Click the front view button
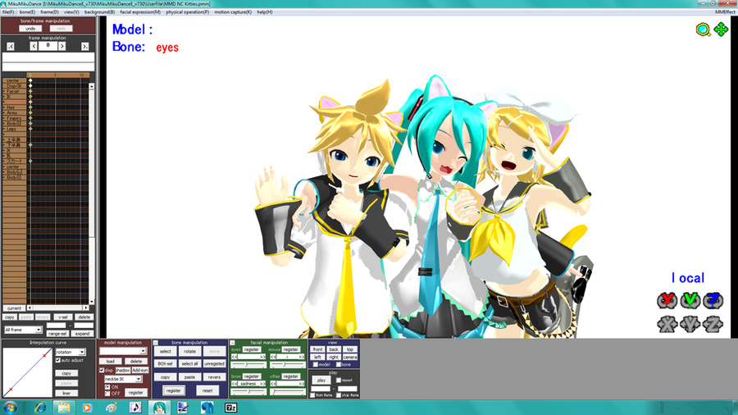Screen dimensions: 738x415 point(317,349)
